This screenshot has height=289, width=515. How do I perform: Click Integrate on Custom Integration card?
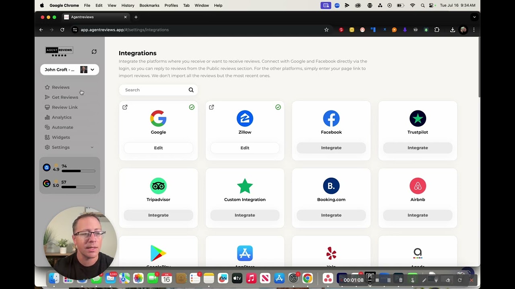click(x=245, y=215)
